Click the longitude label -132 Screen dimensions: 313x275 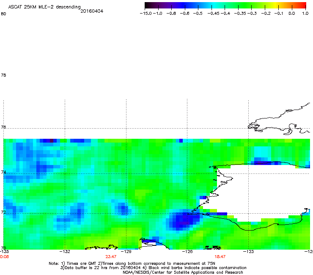pyautogui.click(x=65, y=252)
